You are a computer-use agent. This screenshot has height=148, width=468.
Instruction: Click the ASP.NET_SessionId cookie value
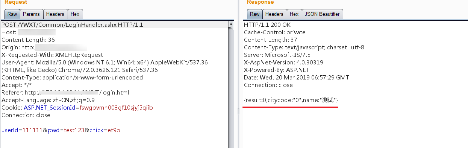click(x=116, y=108)
